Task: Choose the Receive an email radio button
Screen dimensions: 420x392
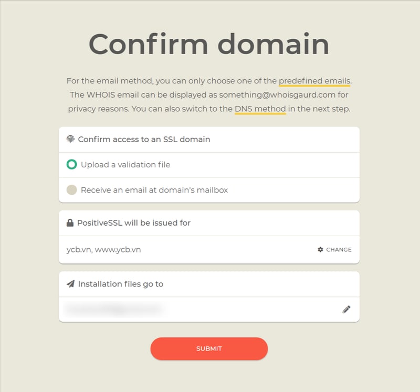Action: click(71, 190)
